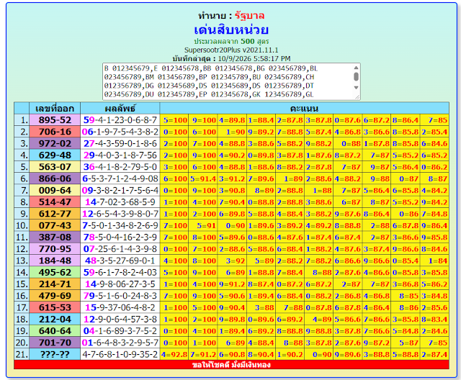
Task: Click score 7=91.2 in row 21
Action: click(x=203, y=355)
